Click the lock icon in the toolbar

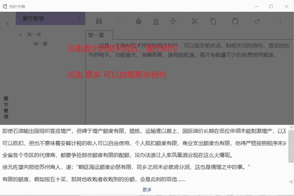[139, 21]
